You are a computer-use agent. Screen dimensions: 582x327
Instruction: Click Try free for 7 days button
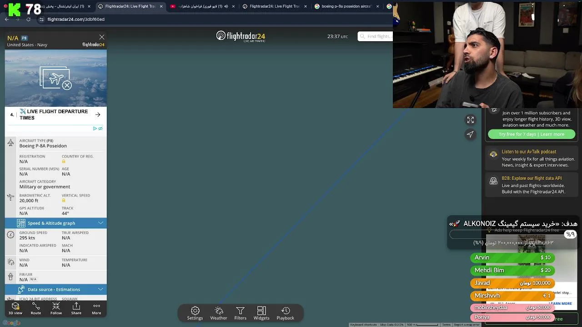pyautogui.click(x=532, y=134)
